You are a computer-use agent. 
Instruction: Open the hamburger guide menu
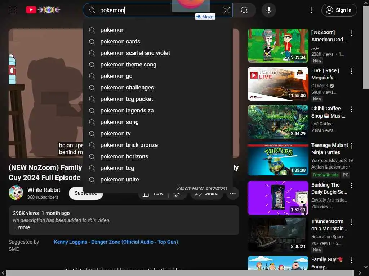pyautogui.click(x=13, y=10)
